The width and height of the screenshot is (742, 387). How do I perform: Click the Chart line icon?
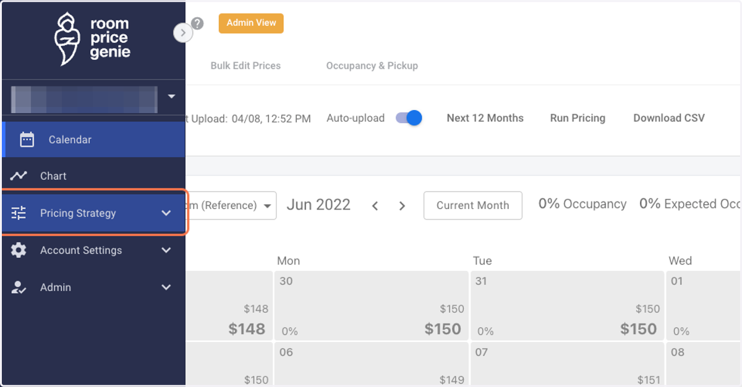pos(19,176)
